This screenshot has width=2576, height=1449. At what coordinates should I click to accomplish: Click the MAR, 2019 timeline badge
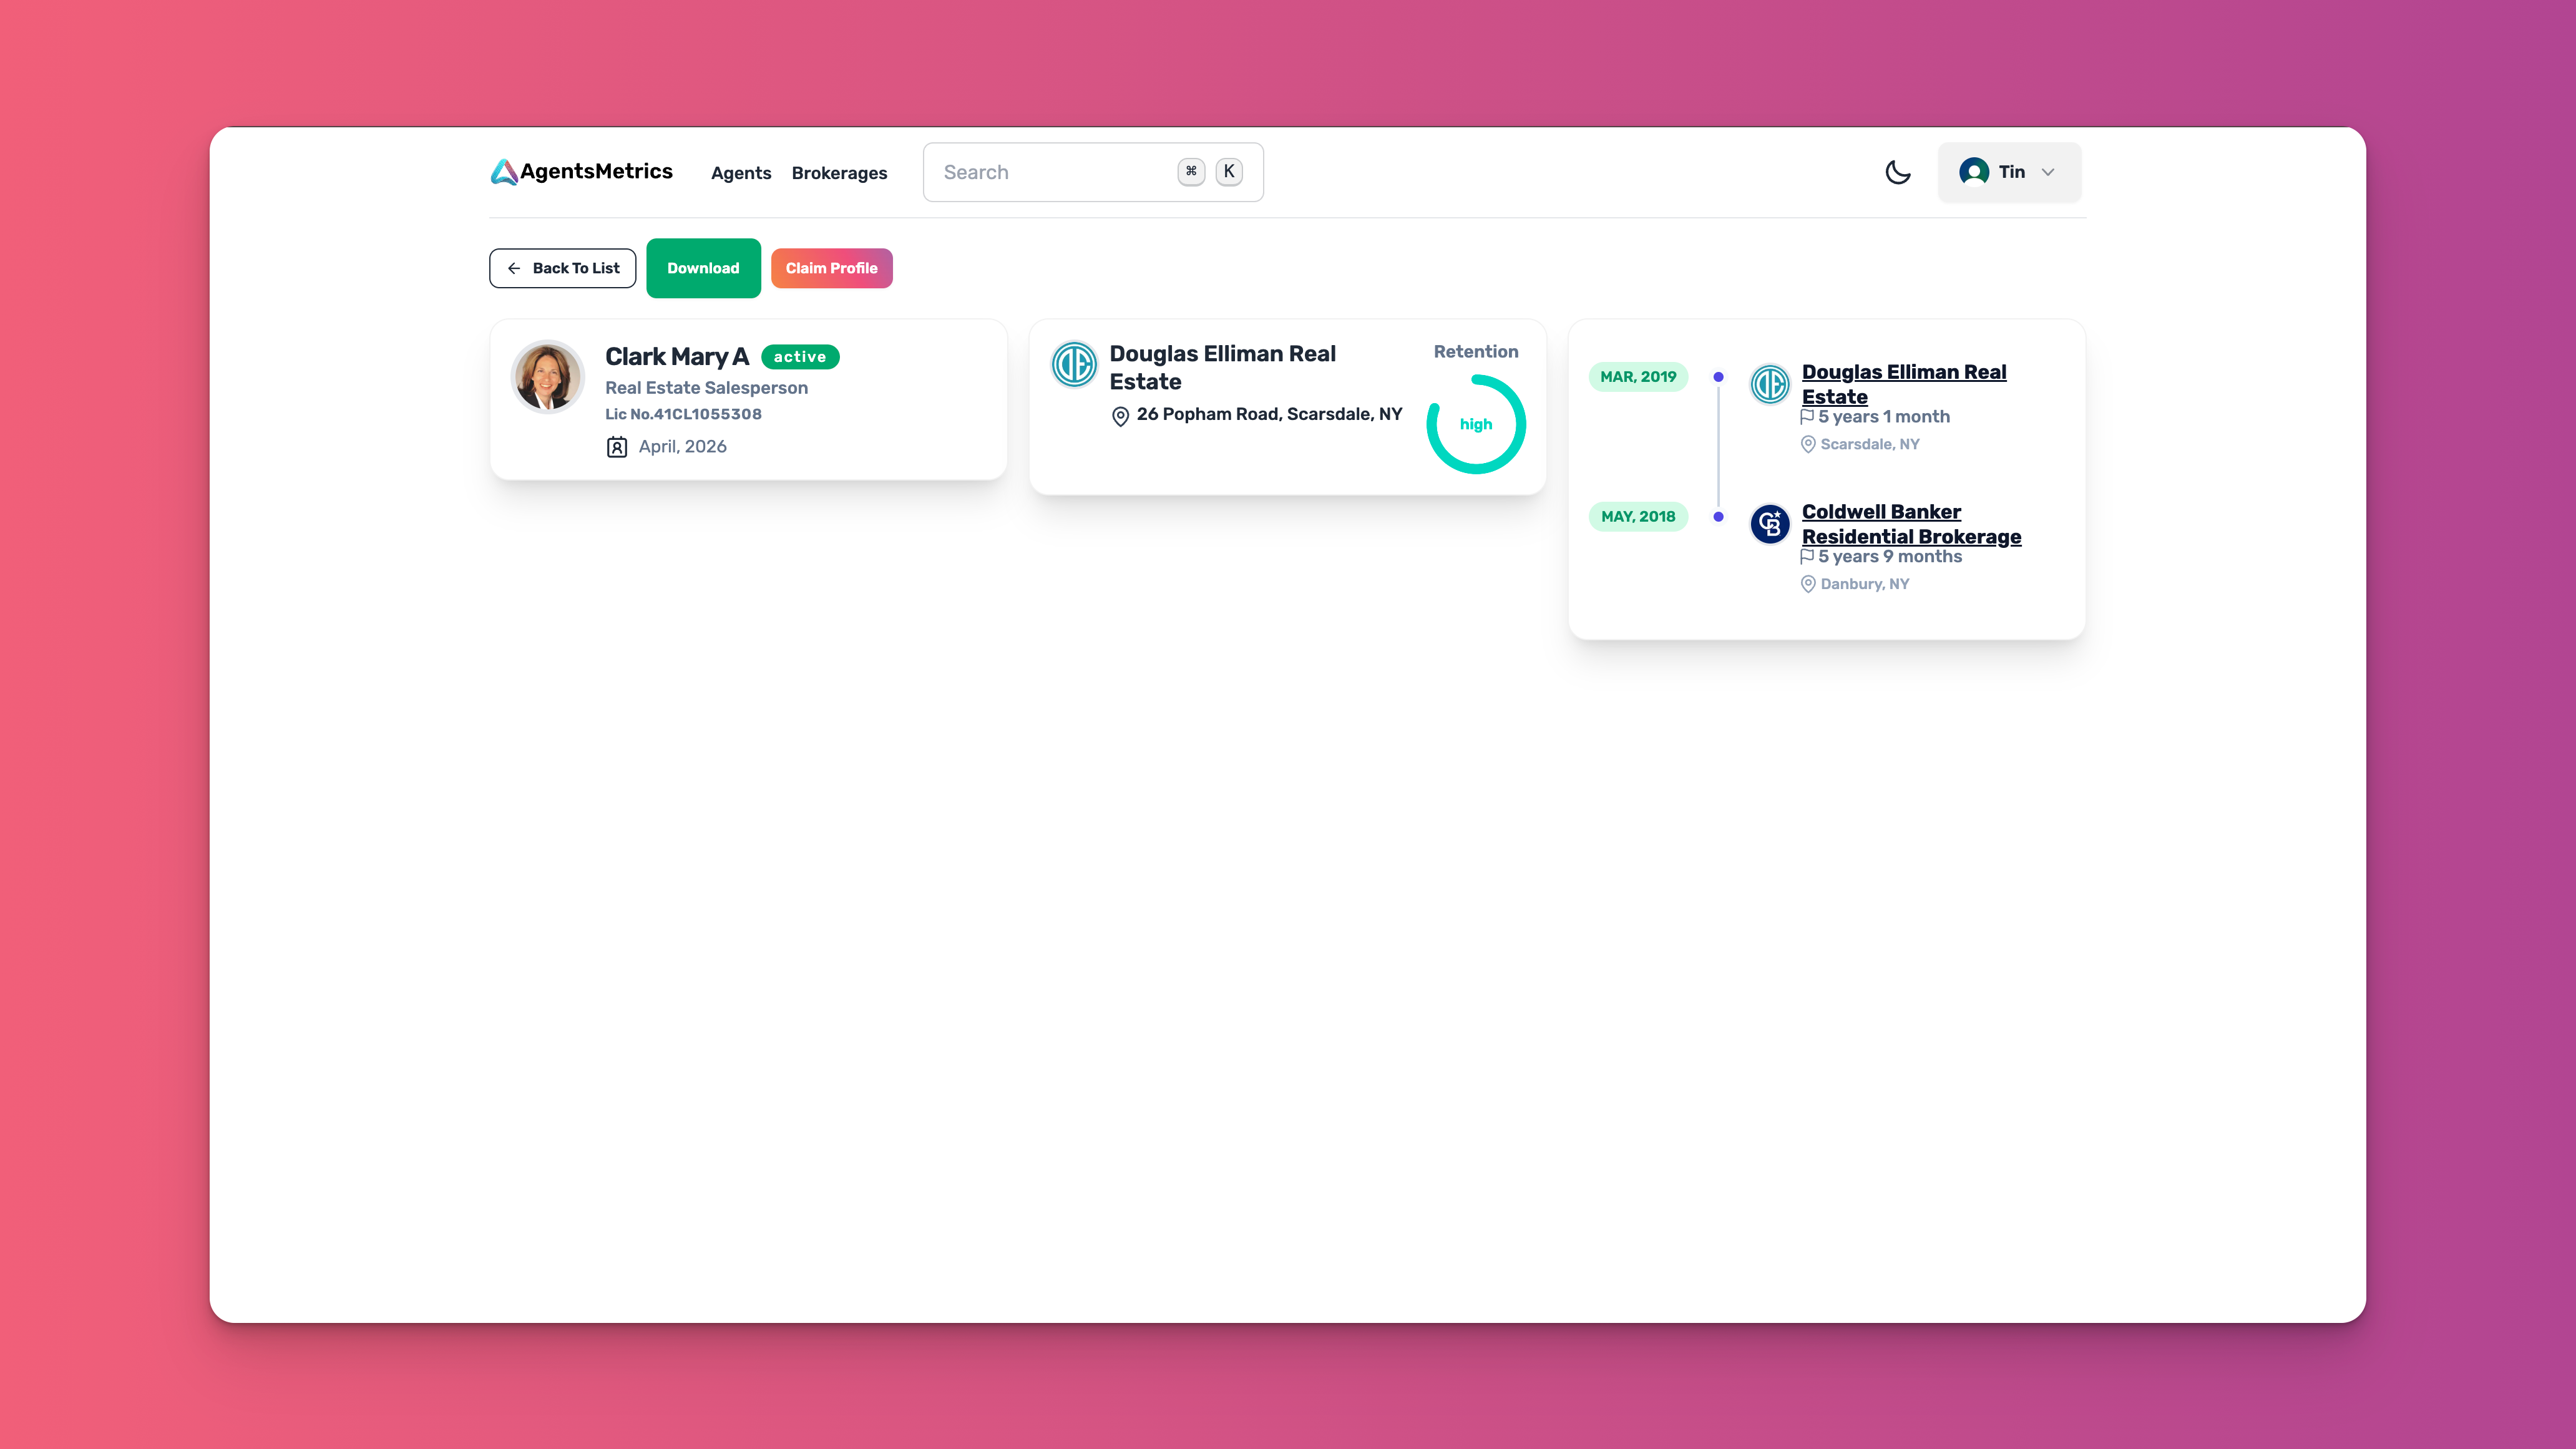(1638, 377)
